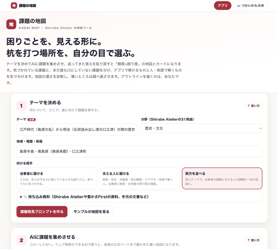Select the 支える人に届ける audience option
Screen dimensions: 277x249
[139, 178]
